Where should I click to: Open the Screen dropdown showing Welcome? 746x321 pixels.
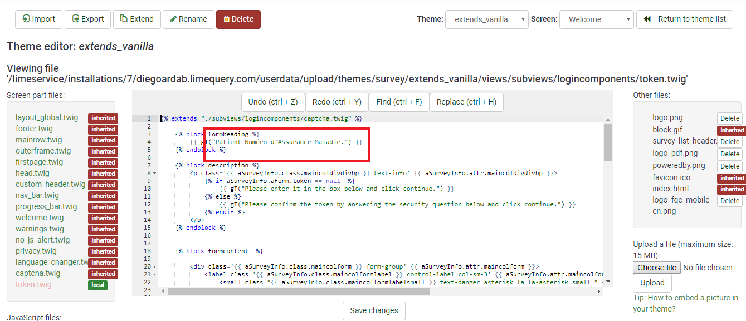596,19
